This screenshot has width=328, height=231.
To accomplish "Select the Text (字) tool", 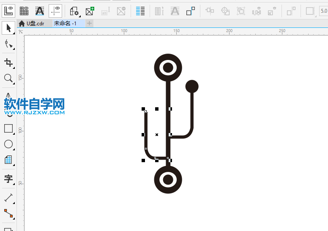I will click(8, 179).
